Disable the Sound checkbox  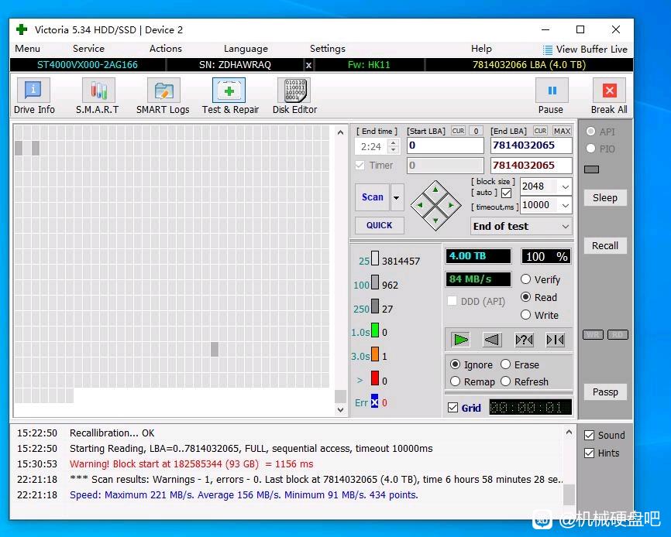[x=590, y=436]
